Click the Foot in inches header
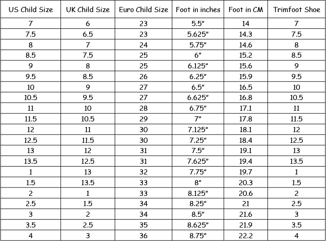The width and height of the screenshot is (326, 241). coord(198,10)
